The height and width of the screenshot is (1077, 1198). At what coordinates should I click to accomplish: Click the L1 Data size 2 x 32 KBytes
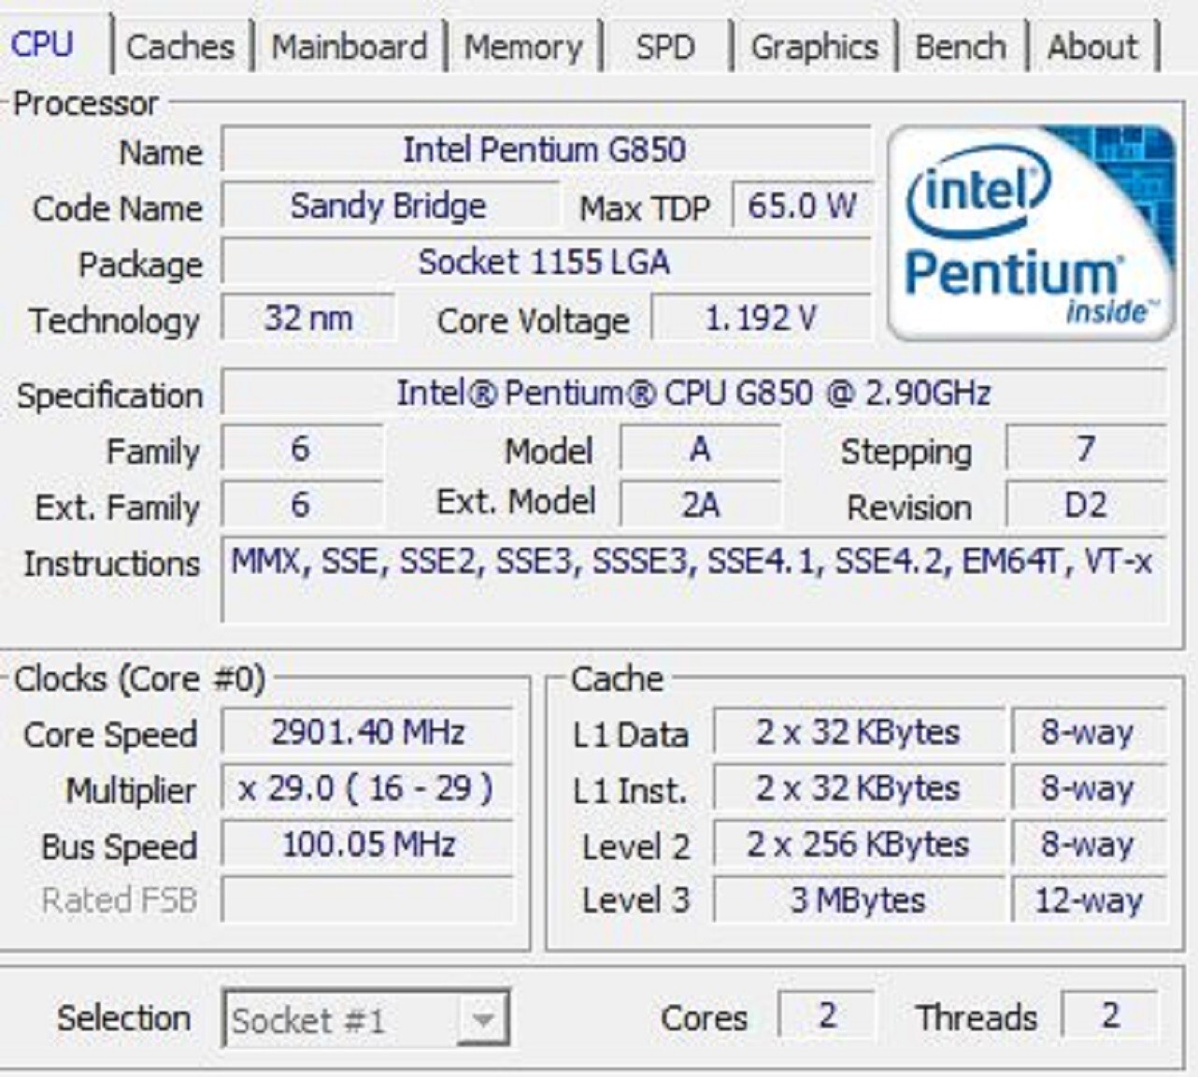coord(858,732)
